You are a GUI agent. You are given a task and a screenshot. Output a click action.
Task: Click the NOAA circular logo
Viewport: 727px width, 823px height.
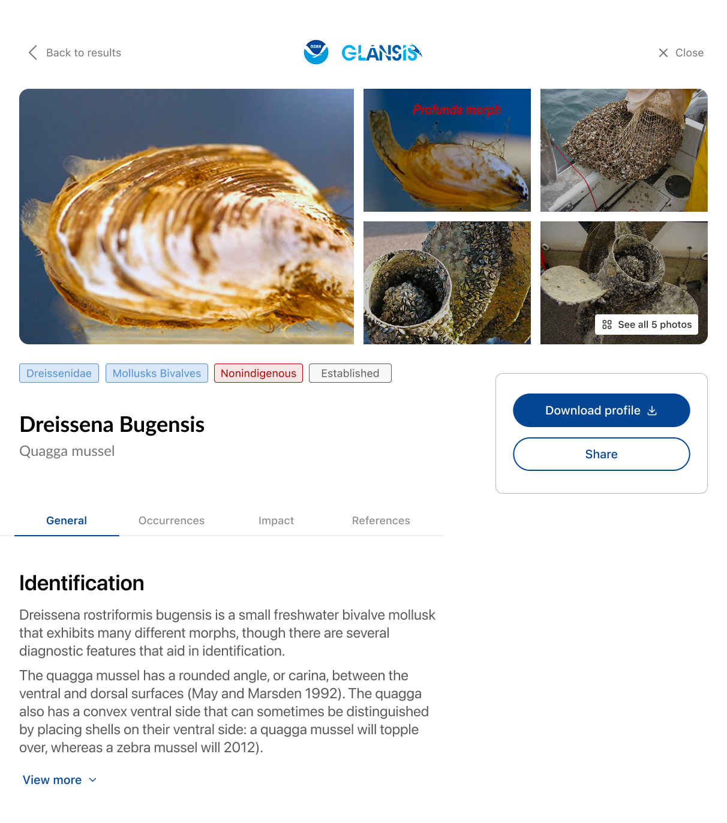coord(316,52)
